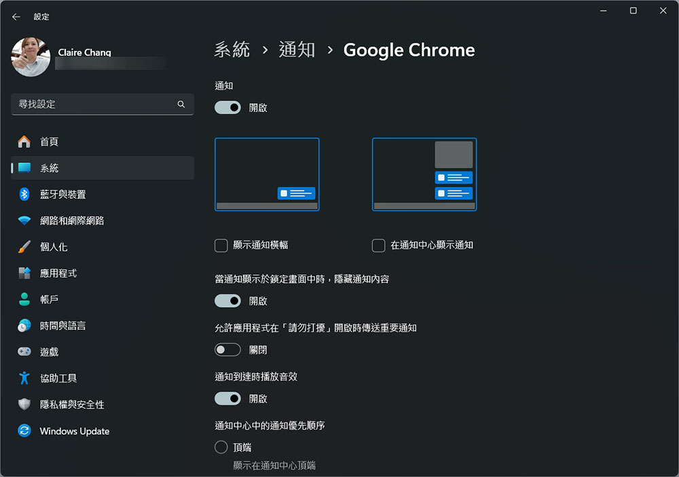Go to 個人化 settings
Screen dimensions: 679x477
(x=103, y=247)
